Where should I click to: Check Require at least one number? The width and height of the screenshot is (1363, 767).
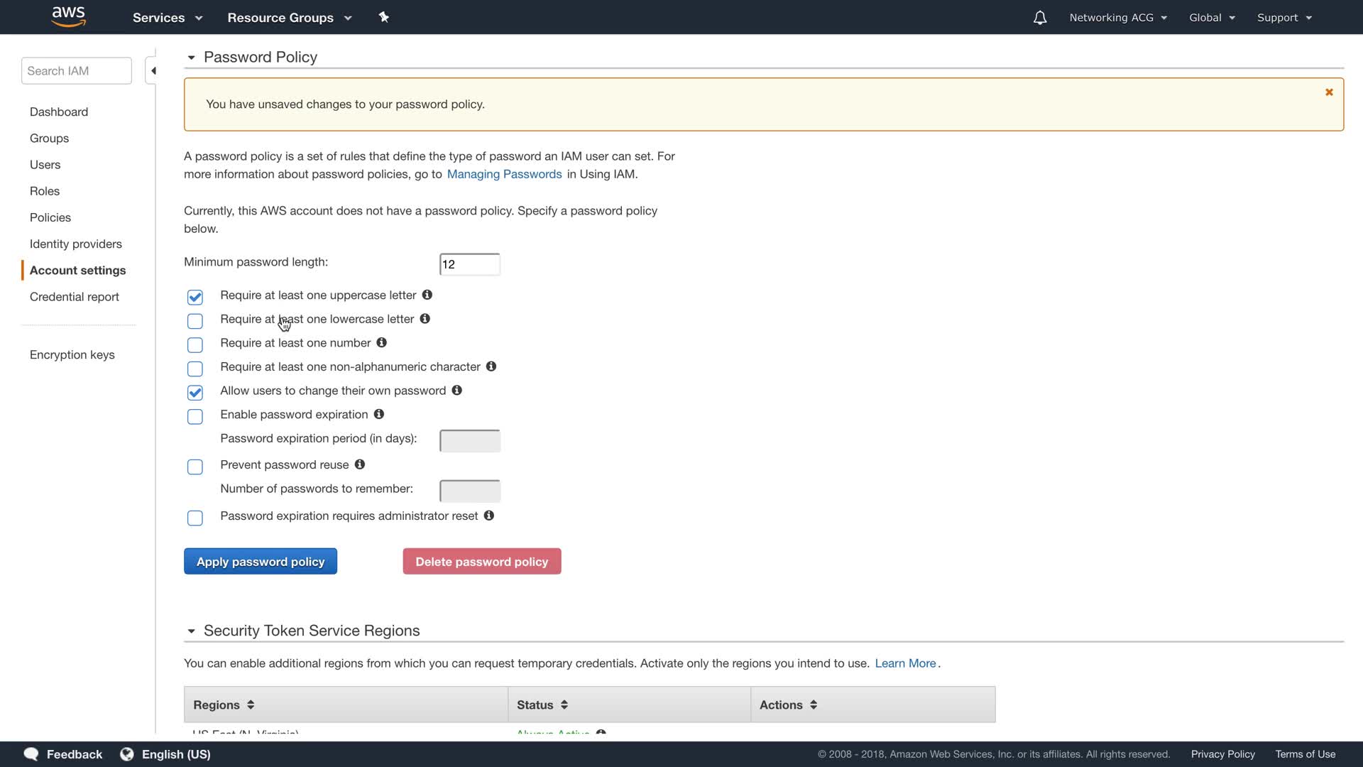coord(195,345)
